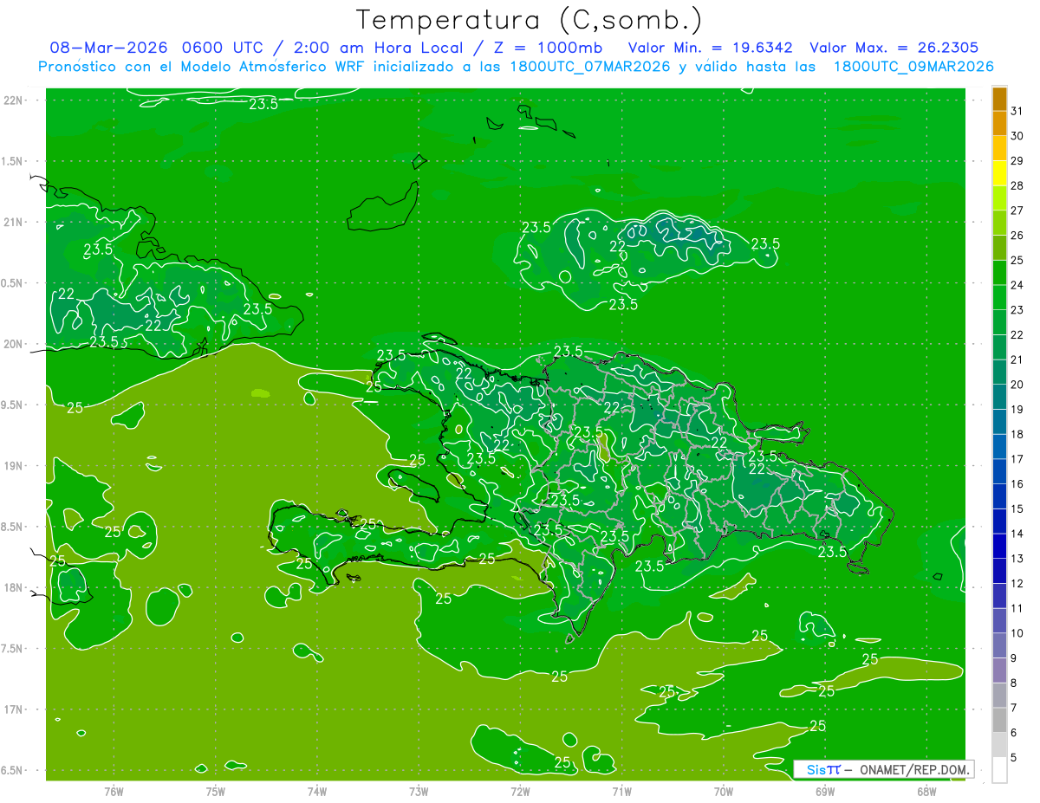
Task: Click the "Valor Min. = 19.6342" value
Action: [710, 48]
